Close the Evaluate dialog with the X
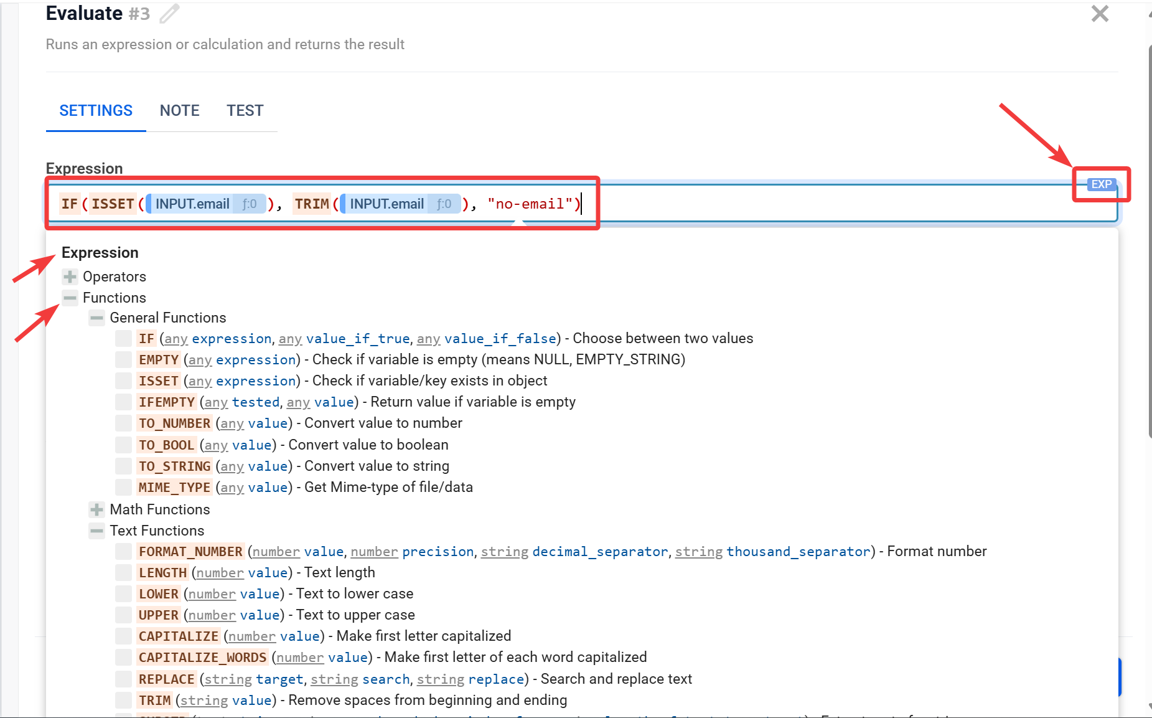This screenshot has width=1152, height=718. pos(1100,14)
